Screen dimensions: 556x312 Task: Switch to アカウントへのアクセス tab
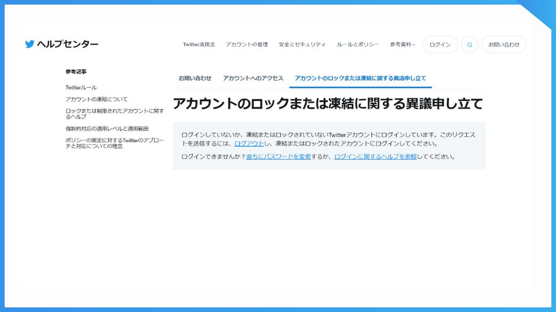(x=253, y=78)
